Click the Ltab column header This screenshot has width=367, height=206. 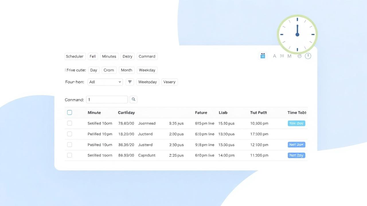pyautogui.click(x=223, y=112)
